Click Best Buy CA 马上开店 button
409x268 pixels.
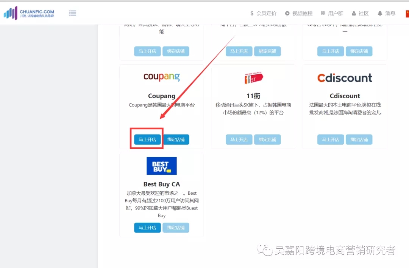coord(147,228)
